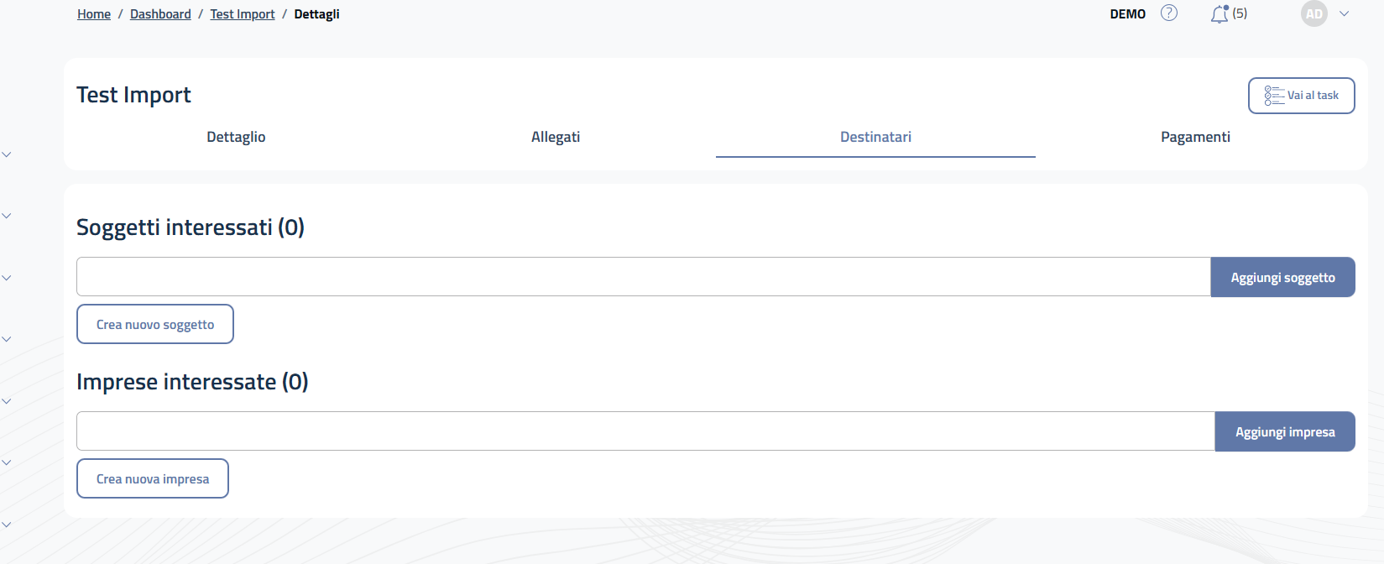Expand the bottommost chevron in the left sidebar
The width and height of the screenshot is (1384, 564).
pyautogui.click(x=7, y=525)
